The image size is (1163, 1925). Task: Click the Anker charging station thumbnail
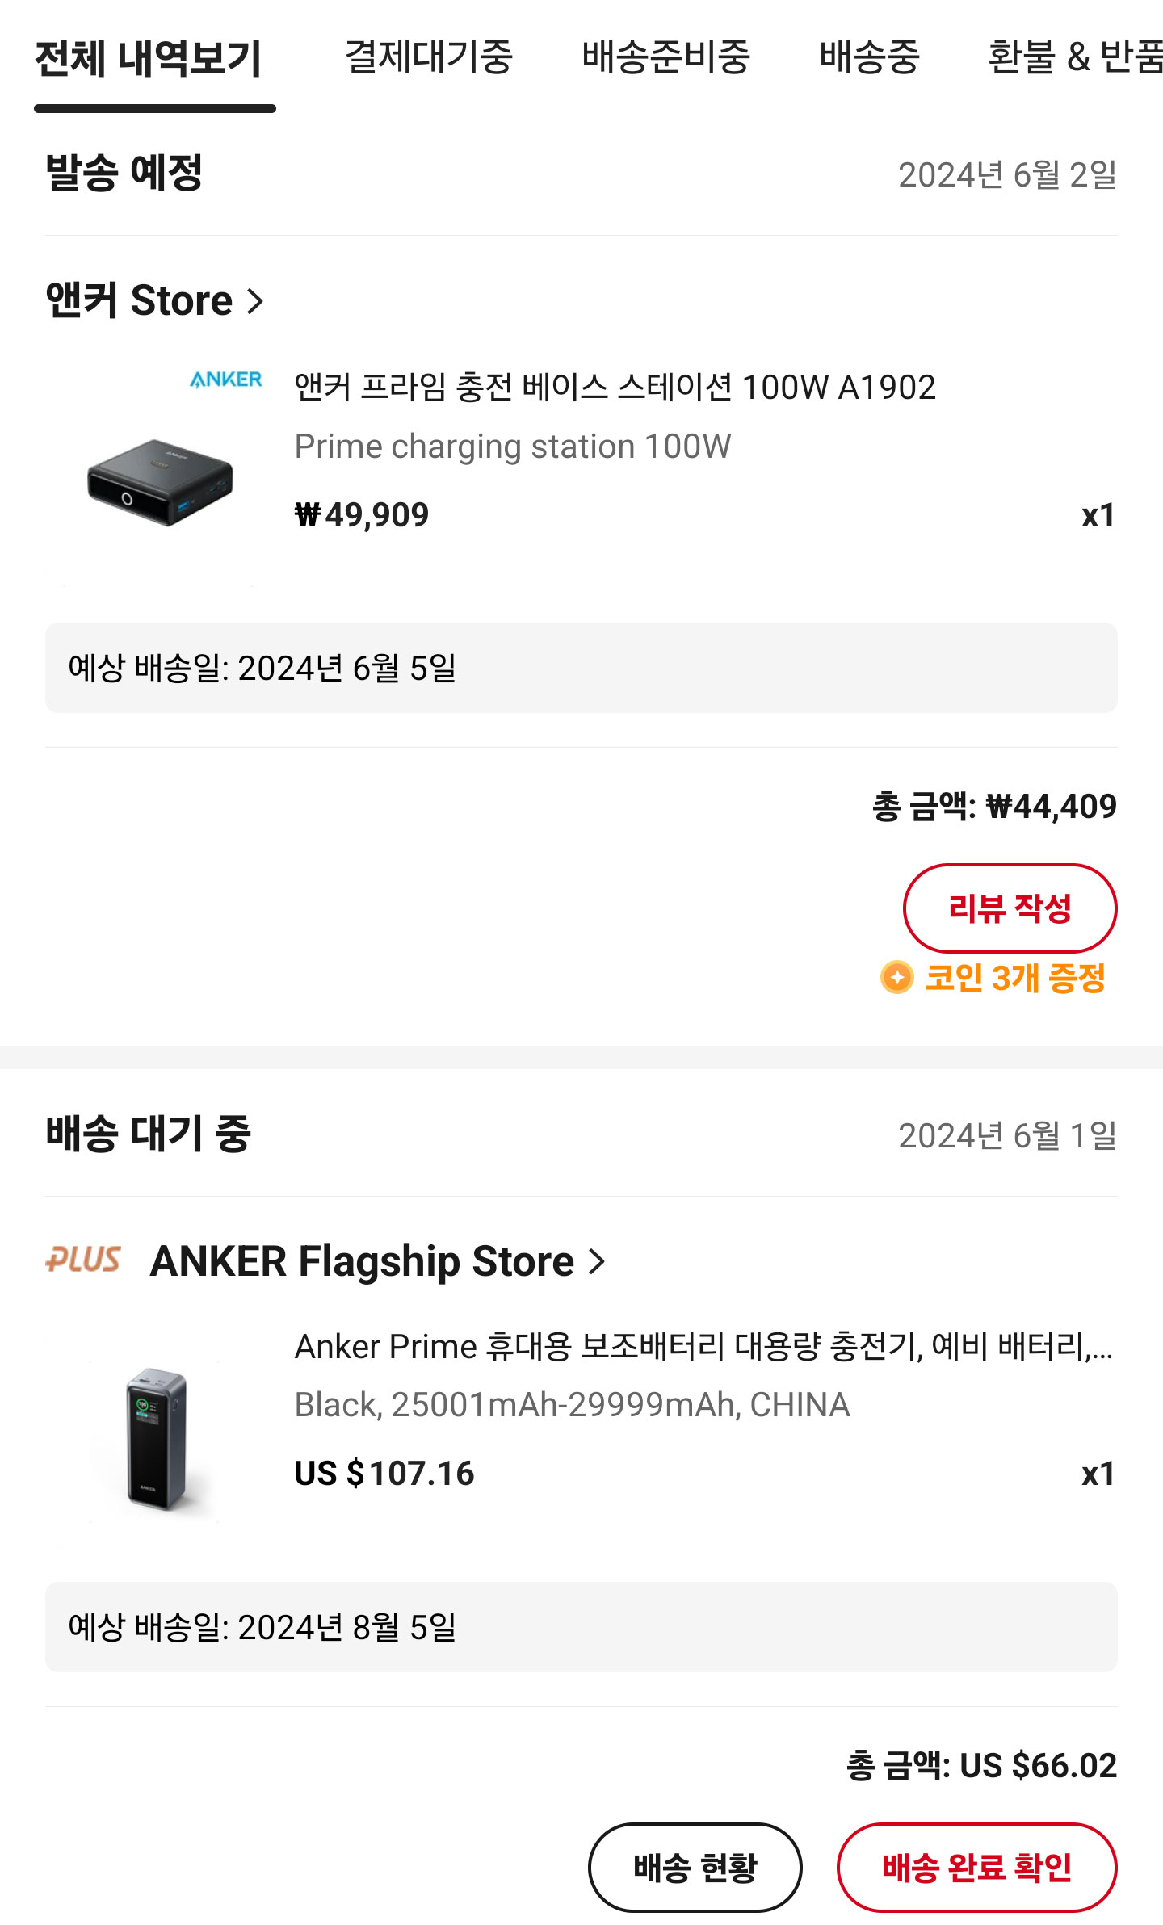tap(160, 482)
